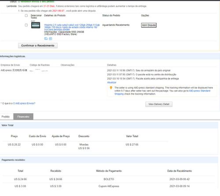Click the orange tip icon beside the shipping notice
This screenshot has width=220, height=196.
point(111,88)
